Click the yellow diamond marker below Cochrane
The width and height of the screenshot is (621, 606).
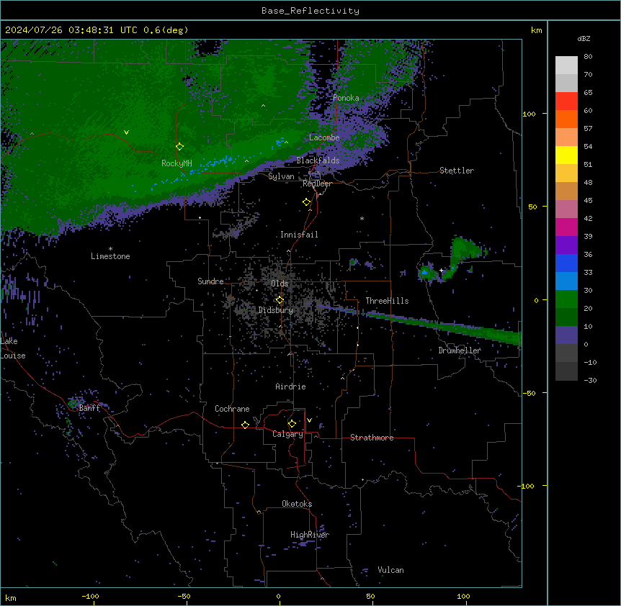pos(245,425)
